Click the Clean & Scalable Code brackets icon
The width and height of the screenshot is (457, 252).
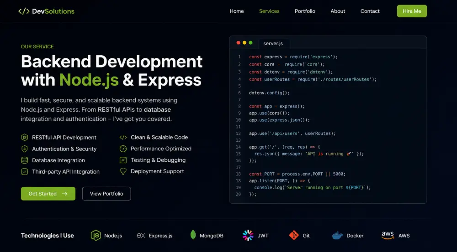[x=123, y=138]
